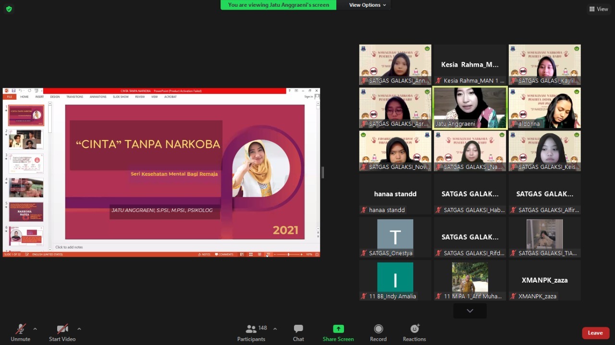Open the Reactions menu

pos(414,329)
